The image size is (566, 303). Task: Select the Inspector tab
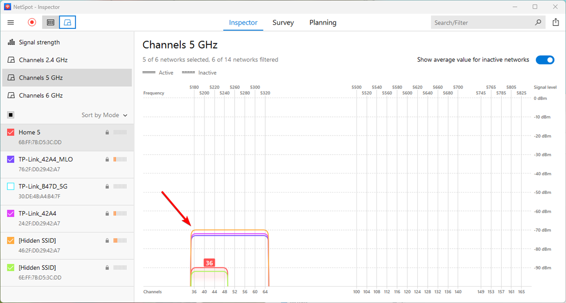[x=243, y=22]
